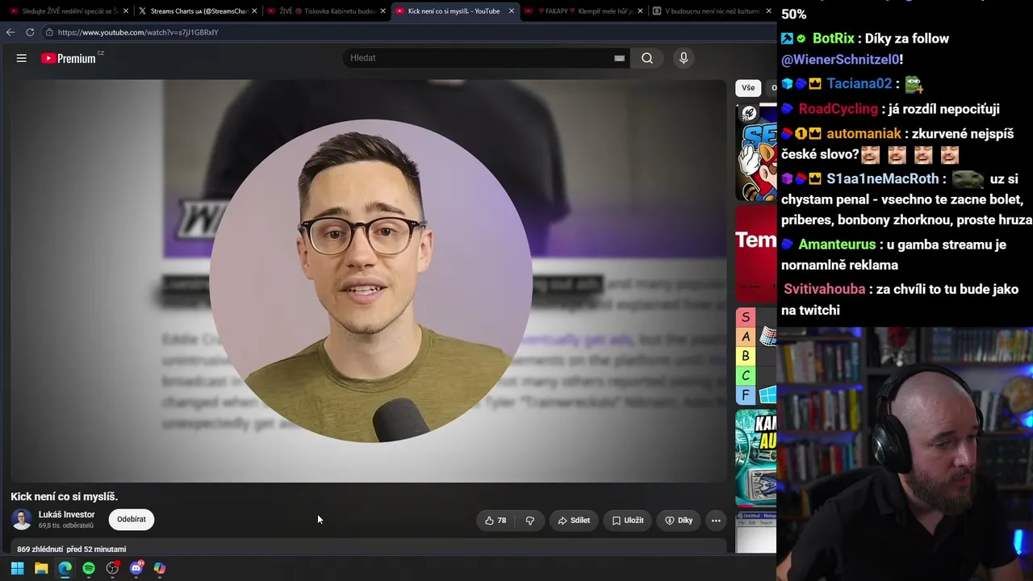Open the on-screen keyboard in search box
This screenshot has width=1033, height=581.
619,58
